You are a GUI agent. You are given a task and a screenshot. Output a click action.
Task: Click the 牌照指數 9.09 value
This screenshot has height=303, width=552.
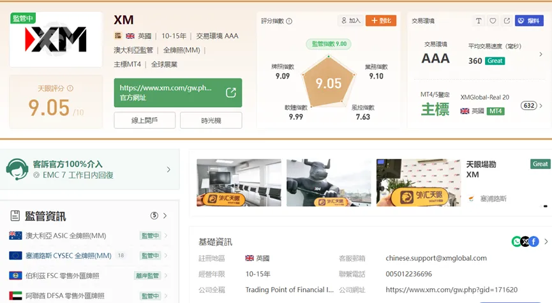282,76
